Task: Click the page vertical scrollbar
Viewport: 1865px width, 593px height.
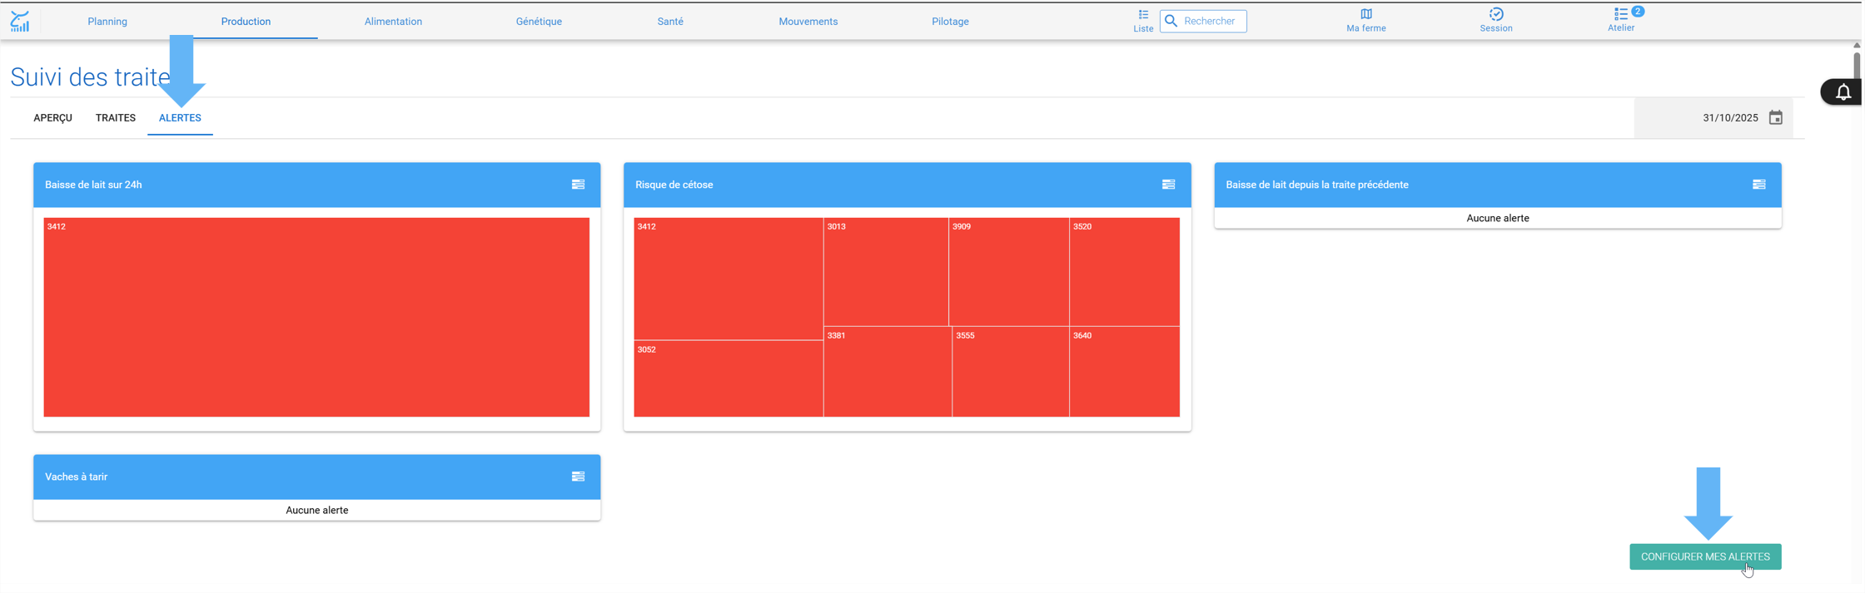Action: 1857,67
